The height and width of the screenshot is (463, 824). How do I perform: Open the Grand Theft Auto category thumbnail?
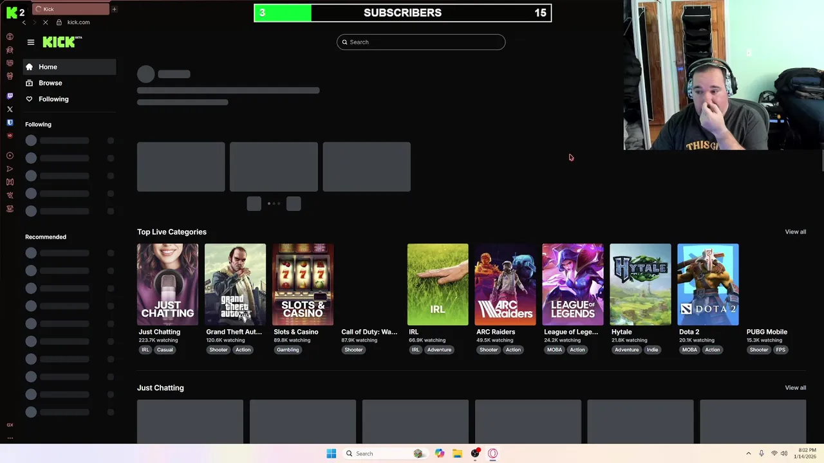point(235,284)
